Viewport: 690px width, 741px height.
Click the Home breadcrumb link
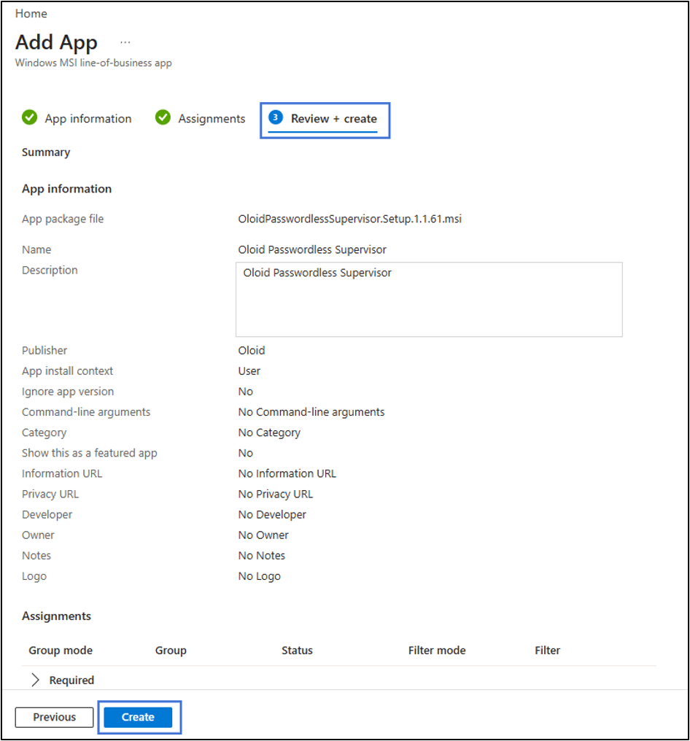pos(31,14)
